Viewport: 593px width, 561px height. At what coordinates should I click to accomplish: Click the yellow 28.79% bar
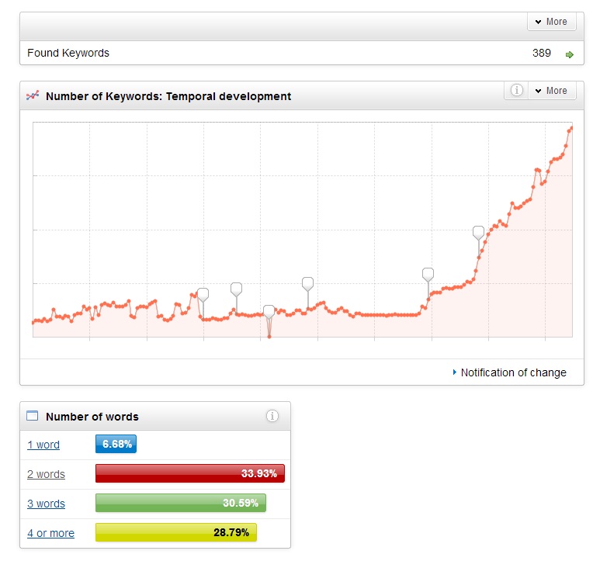click(175, 532)
